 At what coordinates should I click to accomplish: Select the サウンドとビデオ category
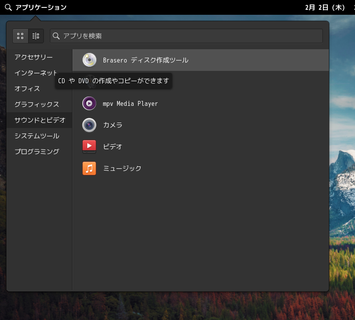(x=39, y=120)
